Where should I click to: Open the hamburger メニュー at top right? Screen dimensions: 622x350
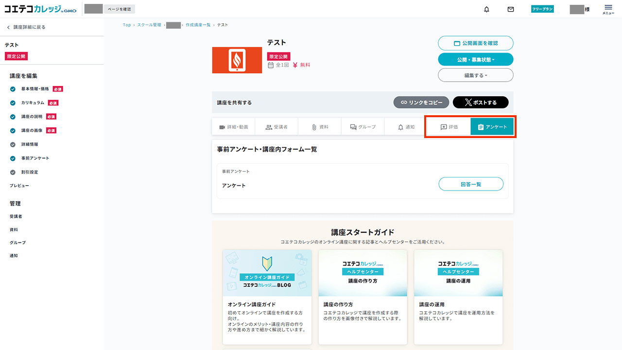click(x=608, y=9)
